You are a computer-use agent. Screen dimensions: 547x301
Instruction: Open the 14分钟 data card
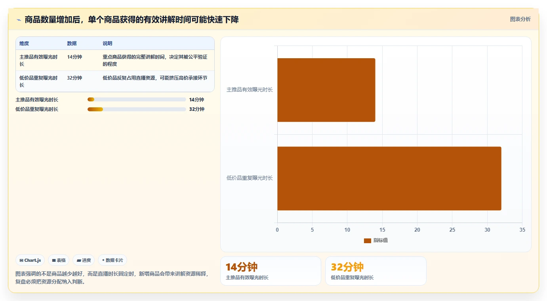pyautogui.click(x=271, y=271)
